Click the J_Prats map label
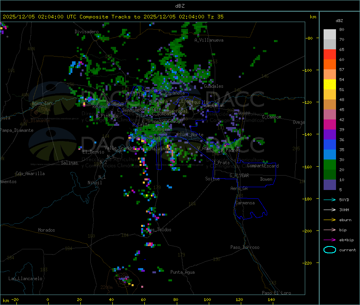The width and height of the screenshot is (360, 305). [221, 163]
